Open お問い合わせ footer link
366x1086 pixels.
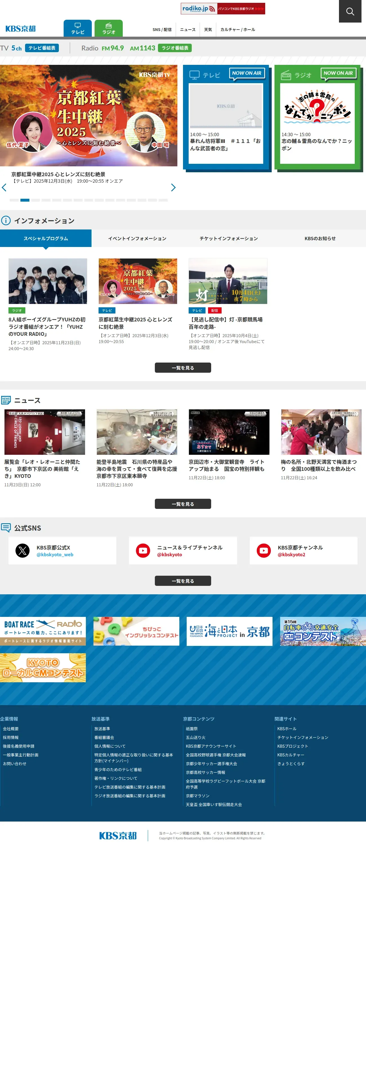(15, 764)
